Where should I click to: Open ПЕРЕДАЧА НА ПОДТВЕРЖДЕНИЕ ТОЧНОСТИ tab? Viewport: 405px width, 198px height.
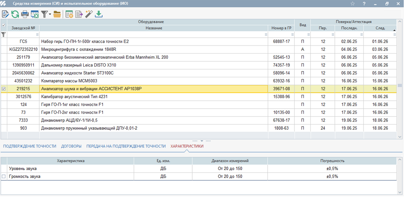[x=126, y=146]
